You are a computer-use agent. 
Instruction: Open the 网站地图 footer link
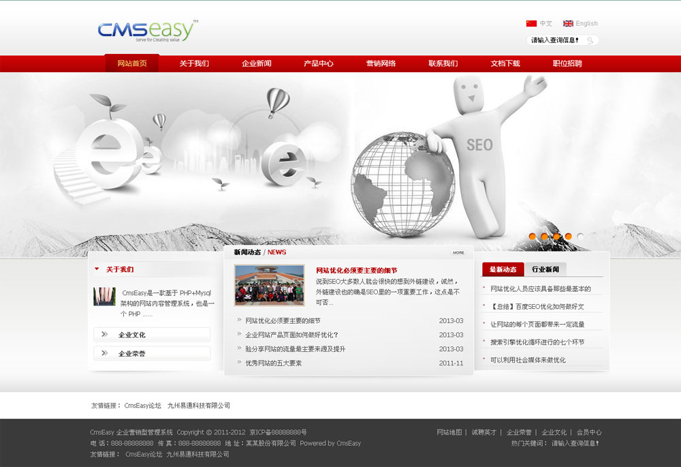[x=449, y=432]
